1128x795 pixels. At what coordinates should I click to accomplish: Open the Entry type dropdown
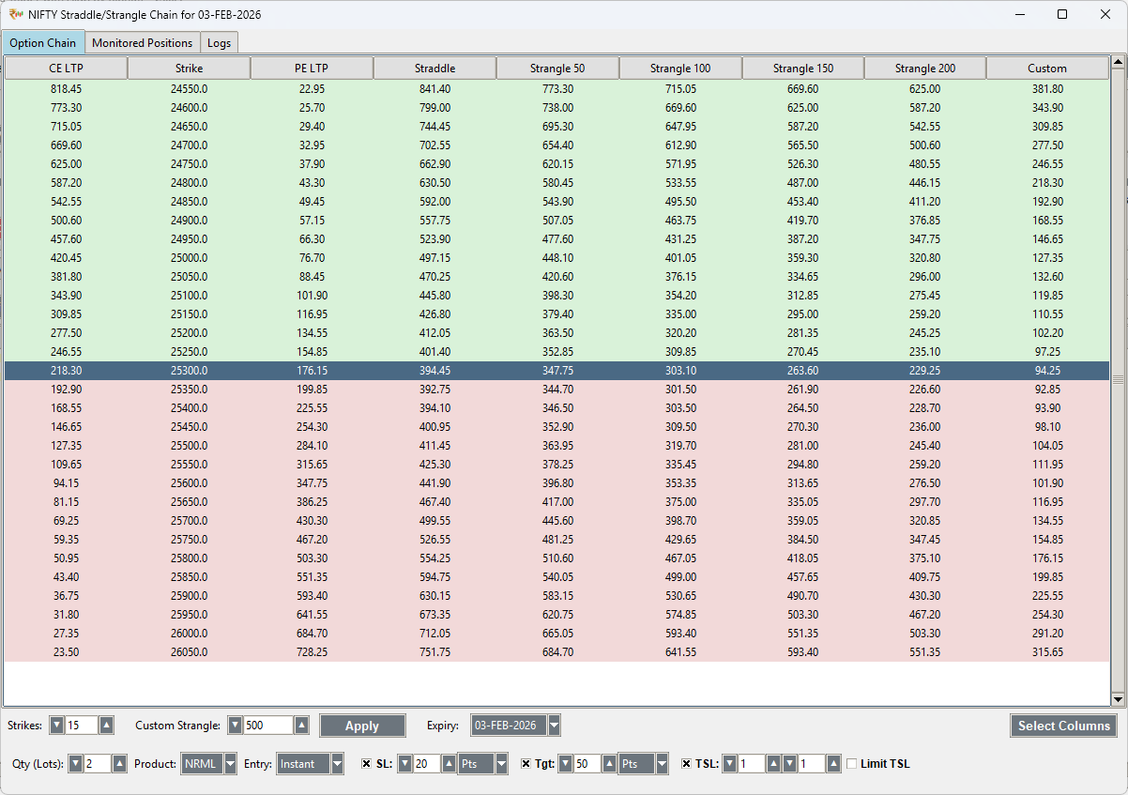click(x=337, y=764)
